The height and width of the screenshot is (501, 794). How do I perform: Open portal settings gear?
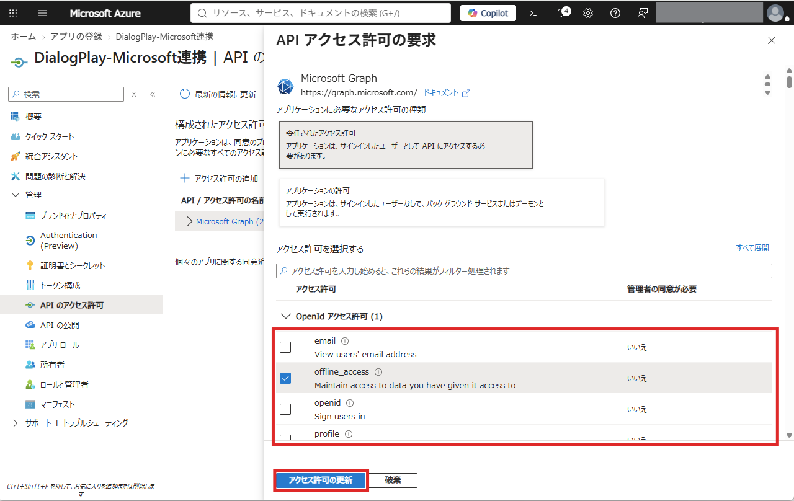tap(588, 13)
